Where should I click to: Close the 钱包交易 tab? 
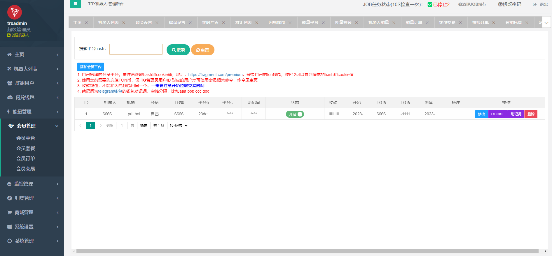[460, 23]
